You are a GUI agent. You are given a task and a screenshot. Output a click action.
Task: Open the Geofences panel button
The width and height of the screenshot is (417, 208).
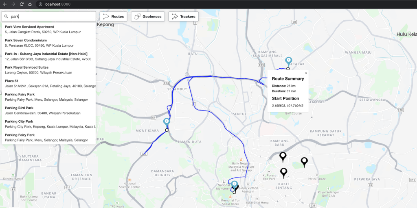[x=148, y=16]
